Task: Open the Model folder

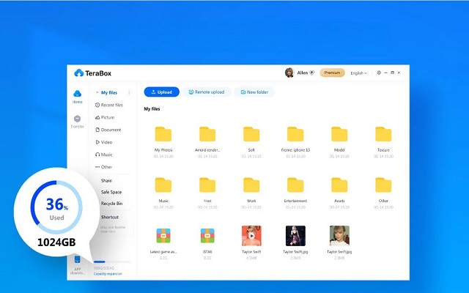Action: tap(339, 134)
